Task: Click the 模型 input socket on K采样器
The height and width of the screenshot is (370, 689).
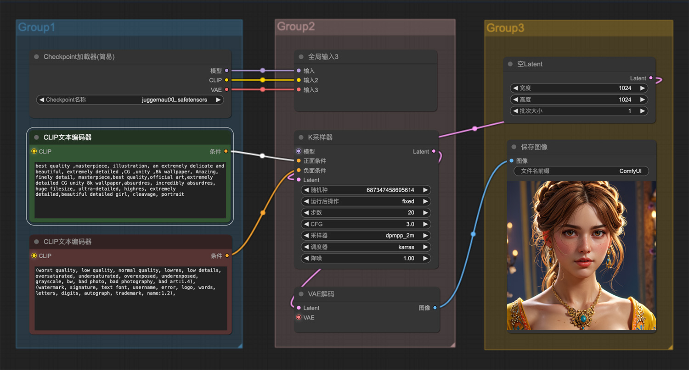Action: [299, 151]
